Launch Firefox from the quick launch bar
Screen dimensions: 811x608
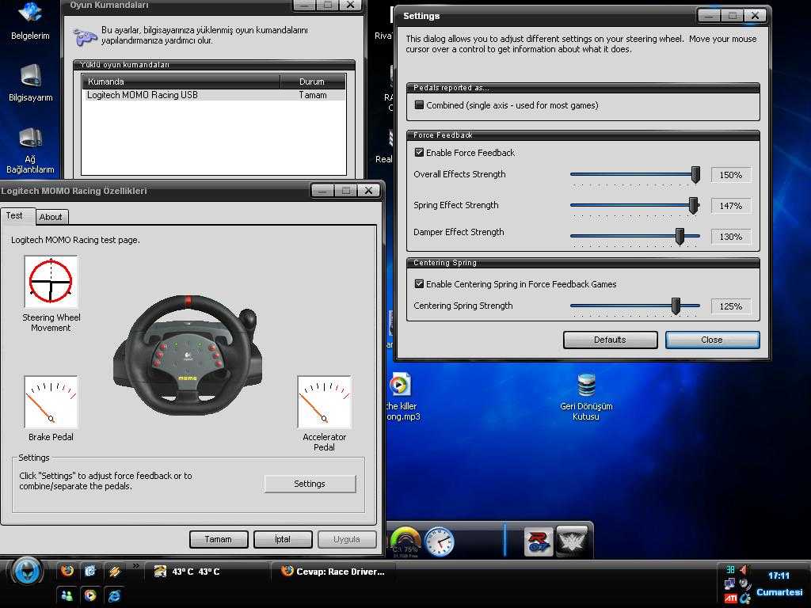coord(67,571)
